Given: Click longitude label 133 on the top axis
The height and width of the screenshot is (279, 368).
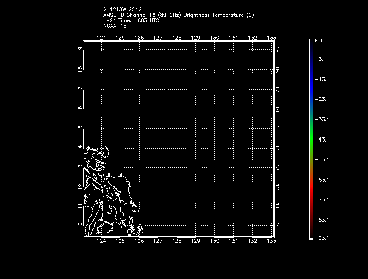Looking at the screenshot, I should tap(272, 38).
